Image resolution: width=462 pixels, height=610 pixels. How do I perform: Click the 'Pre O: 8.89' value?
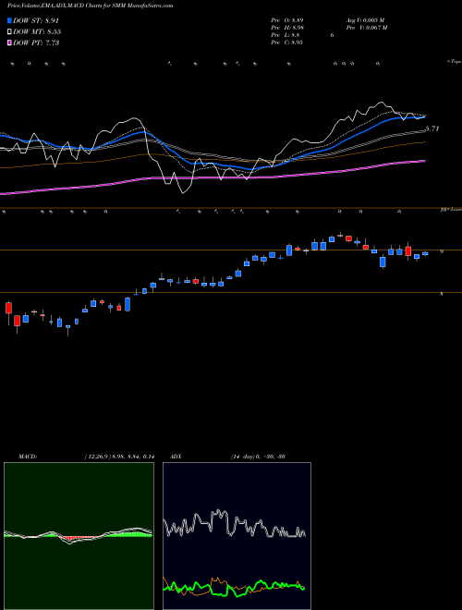pos(287,20)
